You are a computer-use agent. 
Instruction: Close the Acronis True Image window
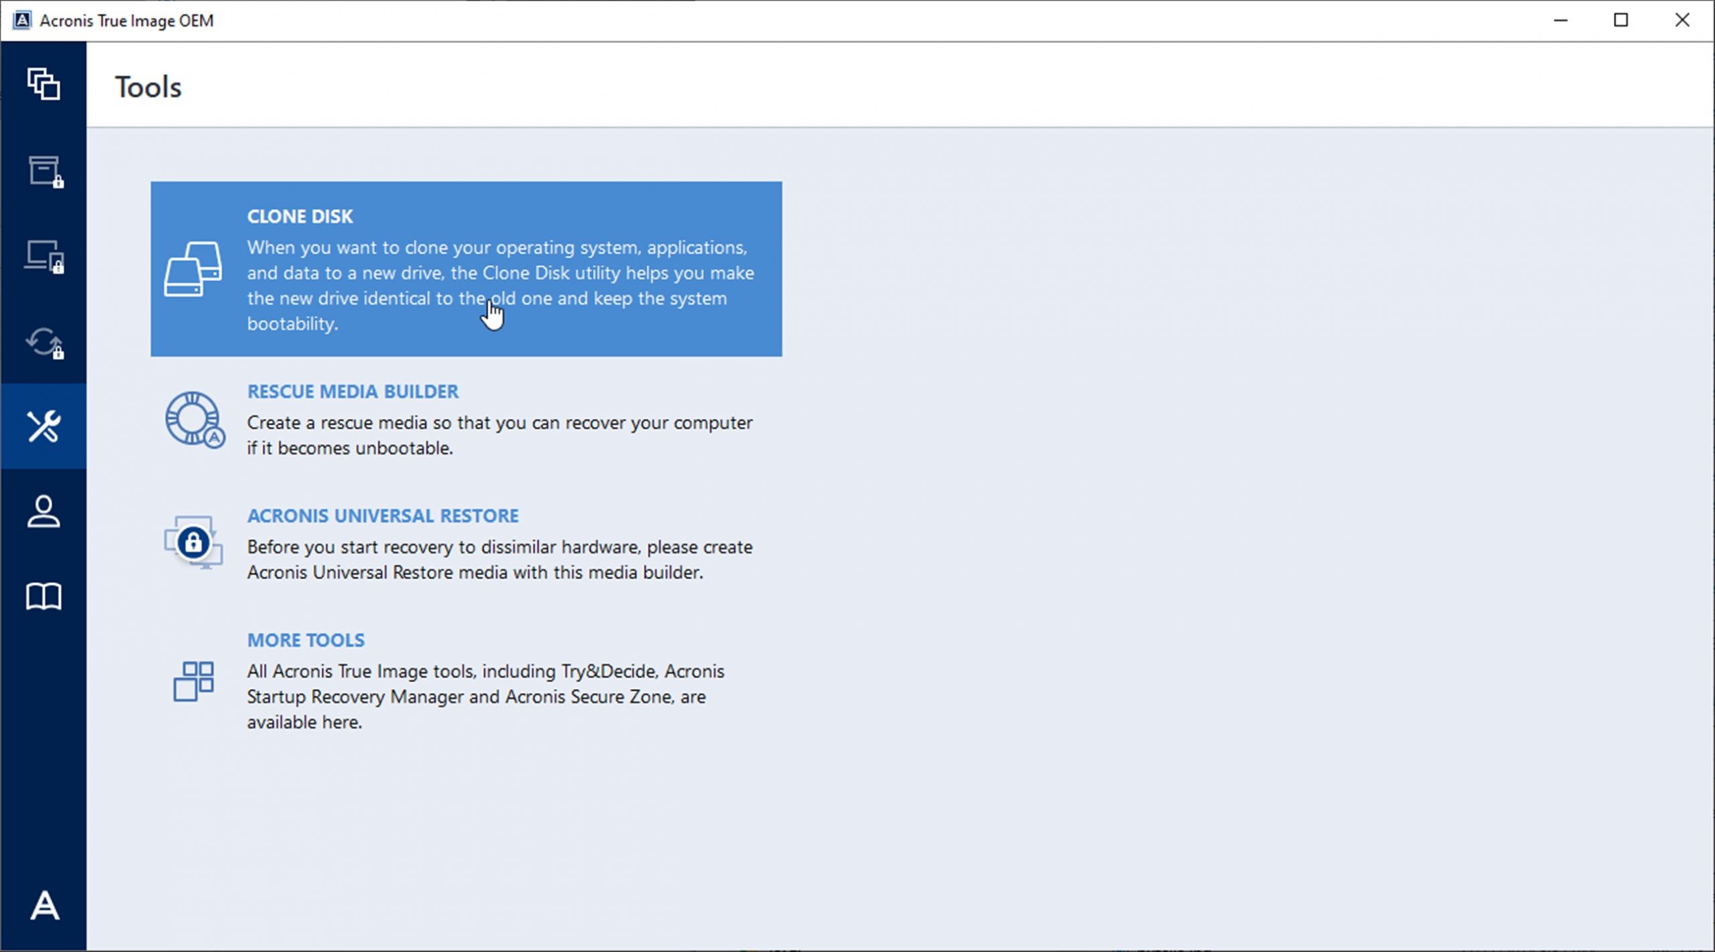point(1682,20)
